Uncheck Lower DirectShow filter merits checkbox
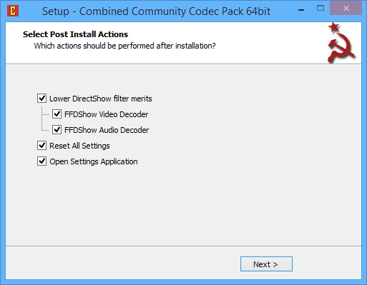 [x=41, y=99]
